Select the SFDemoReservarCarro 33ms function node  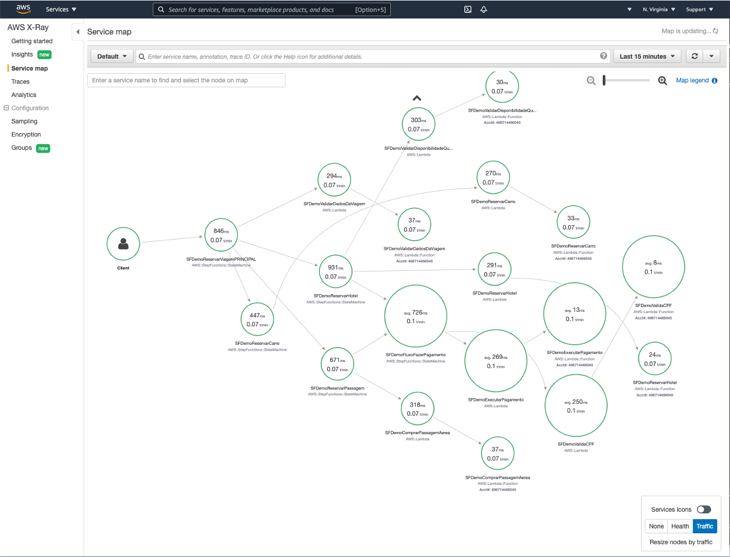tap(573, 222)
